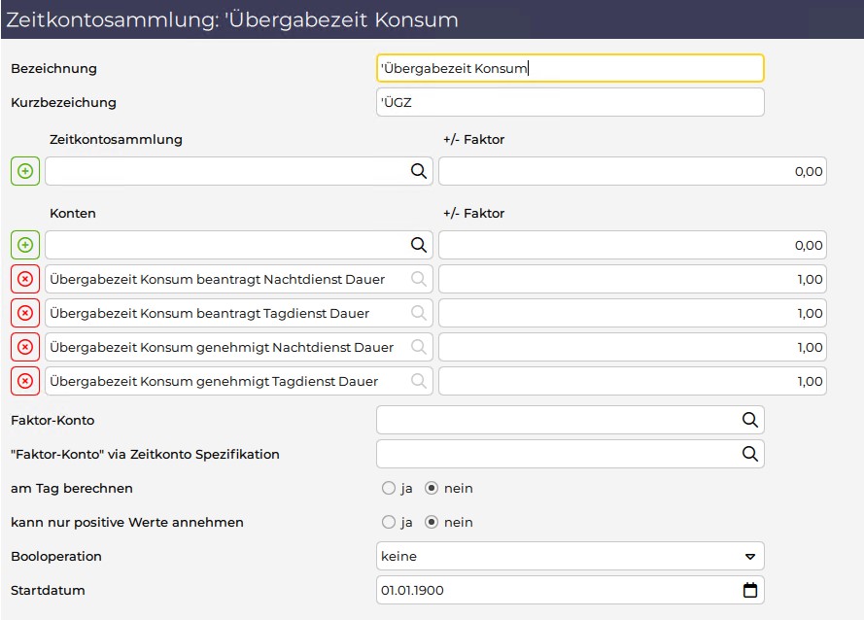864x620 pixels.
Task: Select 'nein' for kann nur positive Werte annehmen
Action: pyautogui.click(x=432, y=523)
